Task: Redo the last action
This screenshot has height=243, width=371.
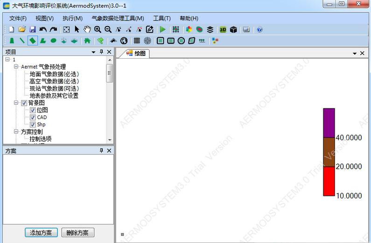Action: pyautogui.click(x=53, y=29)
